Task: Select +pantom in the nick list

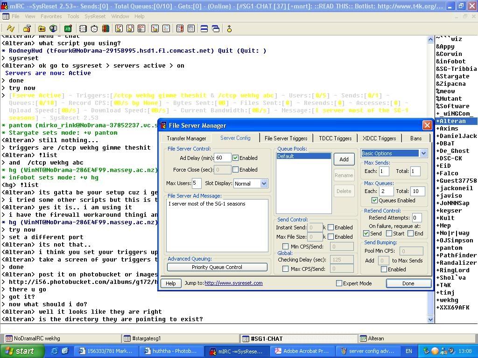Action: pyautogui.click(x=449, y=248)
